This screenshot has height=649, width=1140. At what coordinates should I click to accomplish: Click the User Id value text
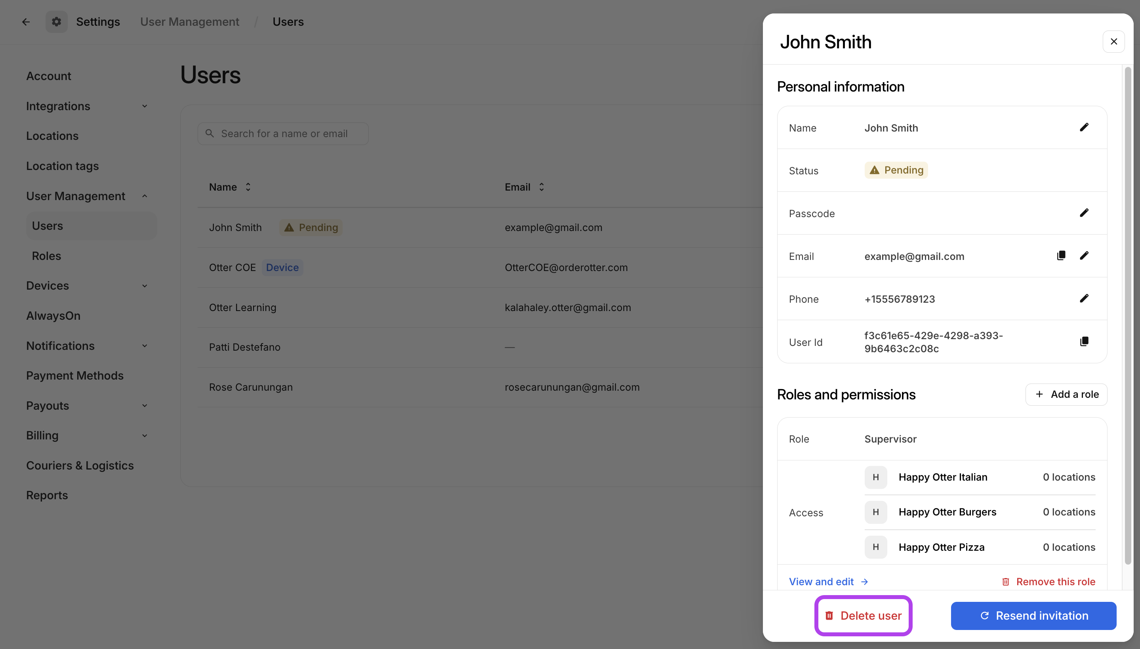point(933,342)
